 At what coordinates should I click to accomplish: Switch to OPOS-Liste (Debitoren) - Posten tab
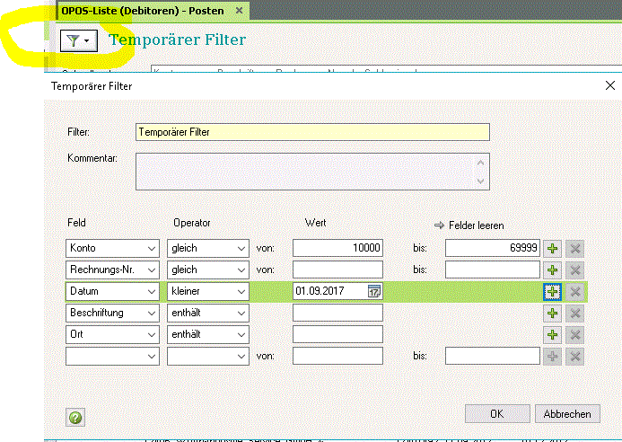click(143, 10)
